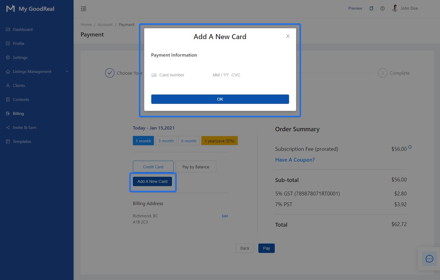Screen dimensions: 440x280
Task: Edit the billing address
Action: click(x=225, y=216)
